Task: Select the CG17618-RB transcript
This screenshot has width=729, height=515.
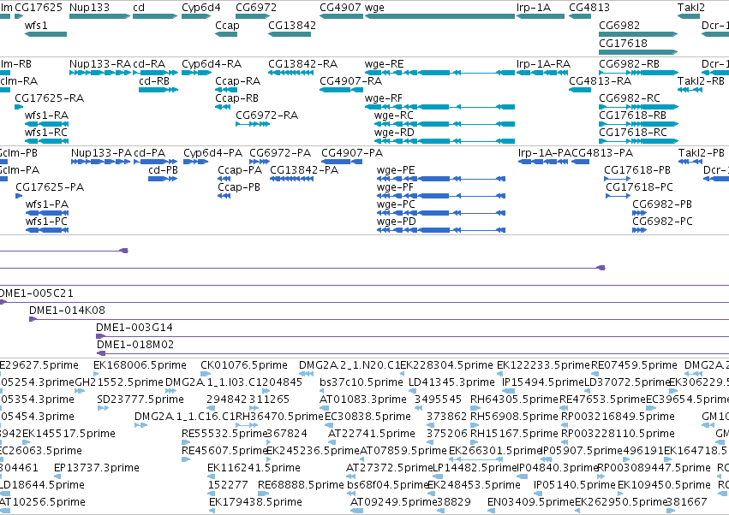Action: point(638,124)
